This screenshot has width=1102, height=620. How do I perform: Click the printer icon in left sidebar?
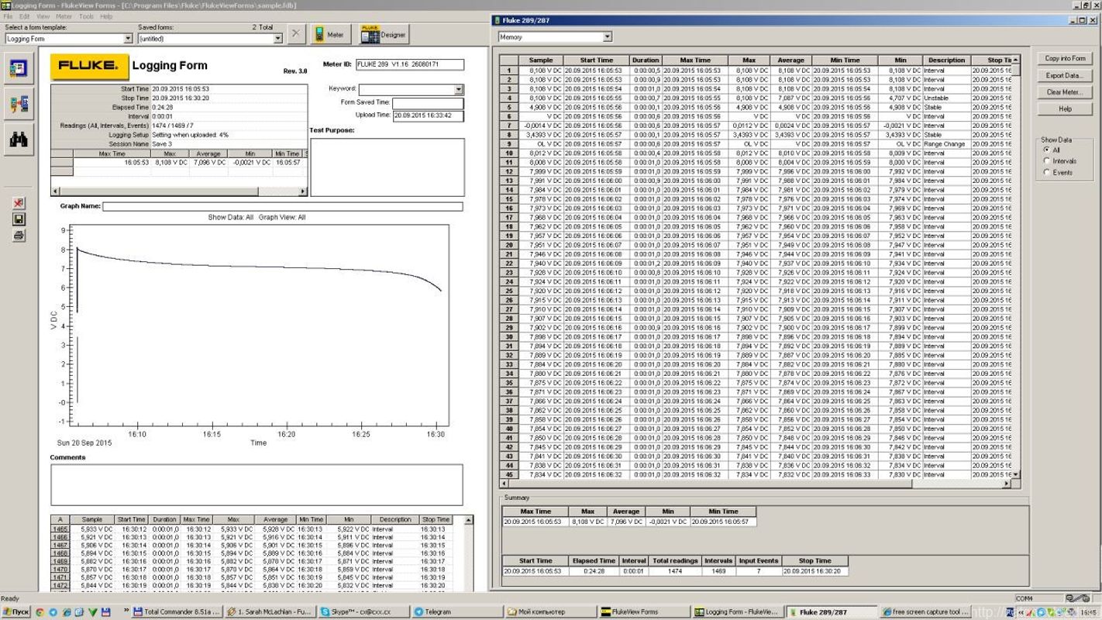tap(19, 236)
